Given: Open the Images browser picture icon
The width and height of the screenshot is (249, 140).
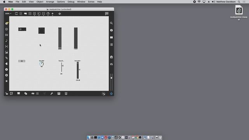Looking at the screenshot, I should 7,52.
